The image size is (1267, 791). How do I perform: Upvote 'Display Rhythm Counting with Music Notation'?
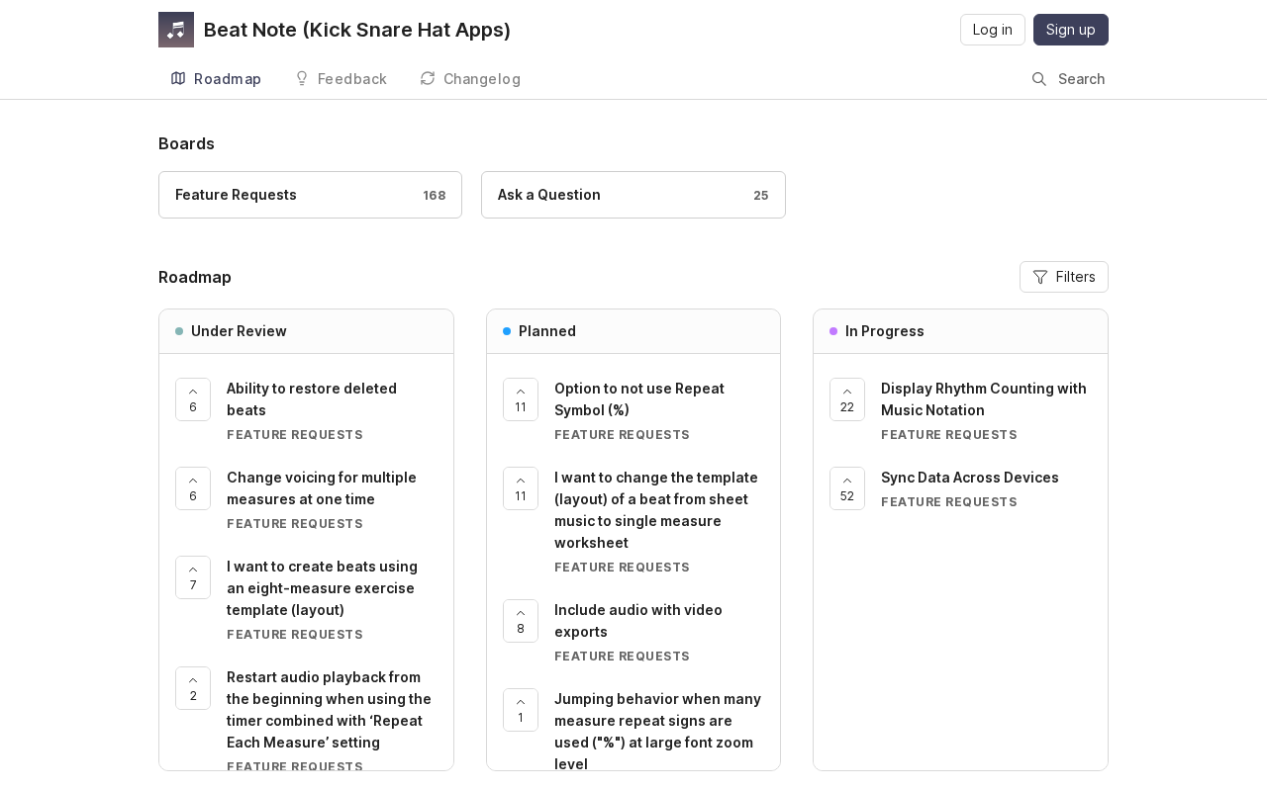(x=847, y=399)
